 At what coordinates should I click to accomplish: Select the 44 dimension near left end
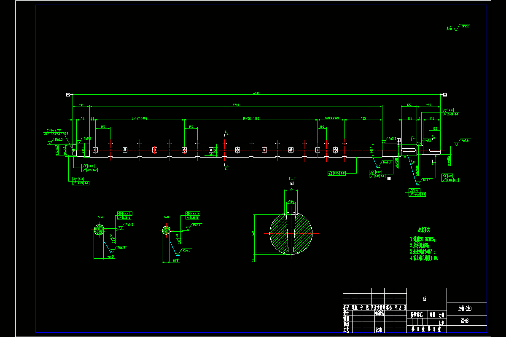pos(83,118)
